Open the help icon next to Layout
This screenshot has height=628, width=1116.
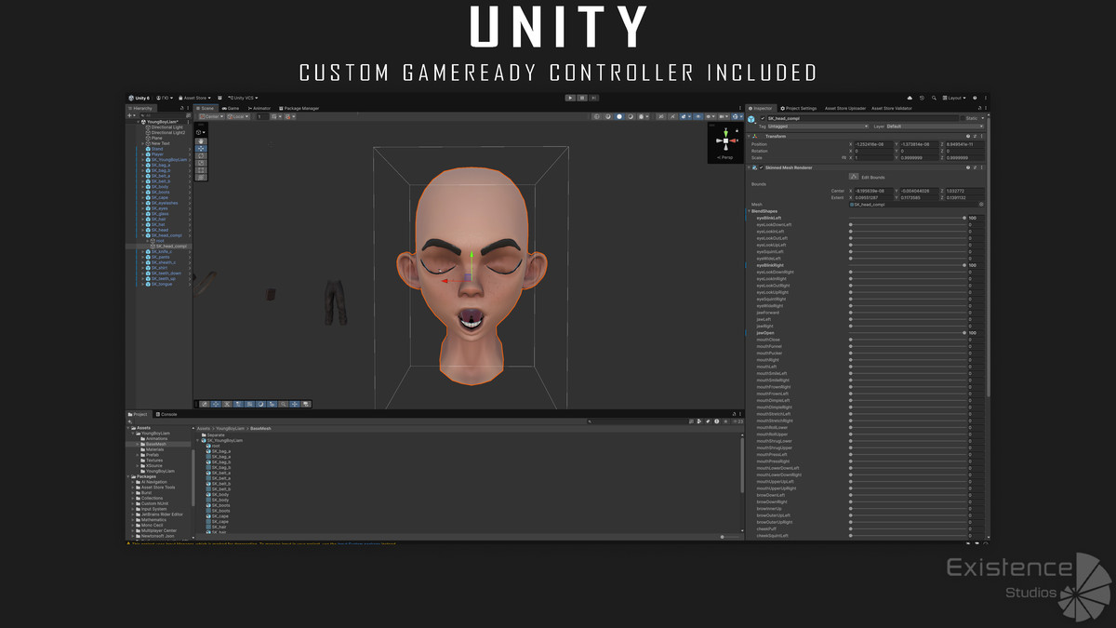click(x=975, y=98)
